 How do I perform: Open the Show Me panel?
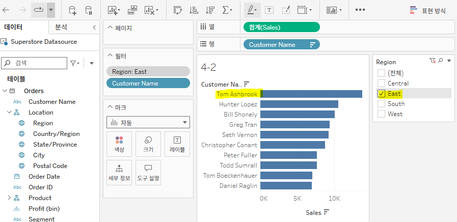(427, 11)
